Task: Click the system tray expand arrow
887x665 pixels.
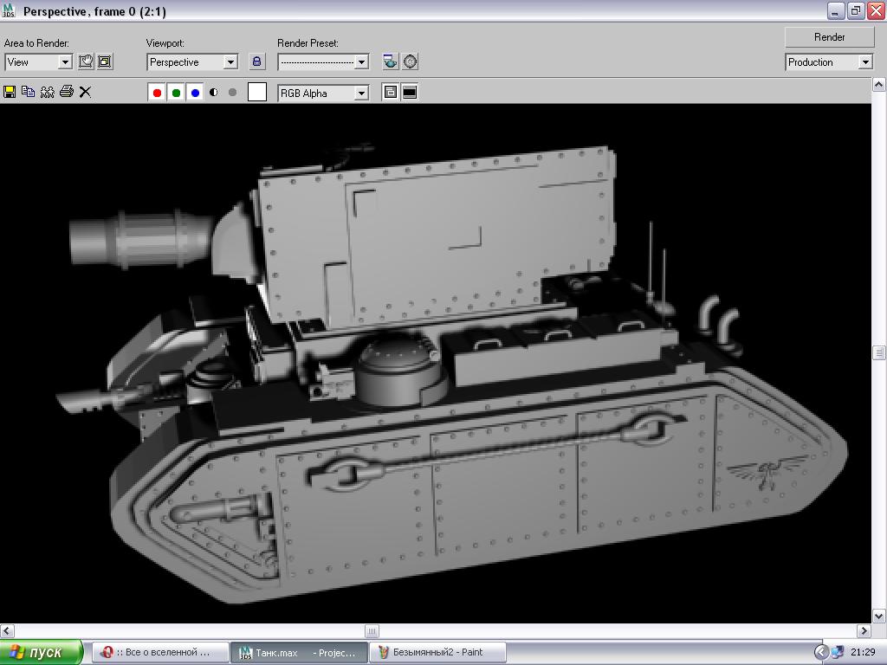Action: pyautogui.click(x=821, y=652)
